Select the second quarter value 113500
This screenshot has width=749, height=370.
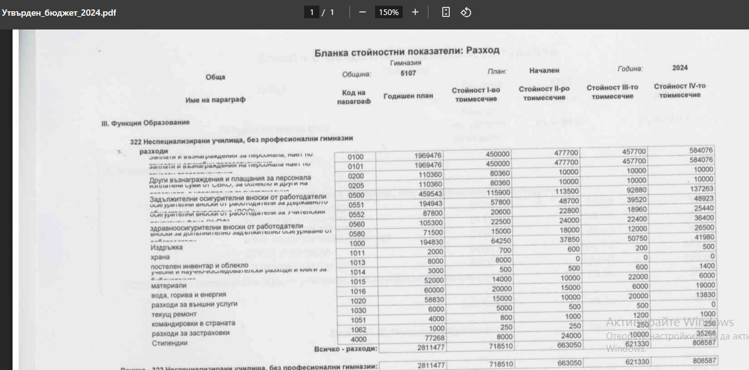pyautogui.click(x=568, y=192)
